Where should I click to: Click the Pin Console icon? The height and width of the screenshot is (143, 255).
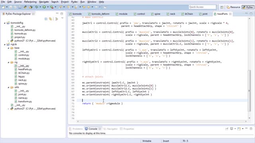227,129
